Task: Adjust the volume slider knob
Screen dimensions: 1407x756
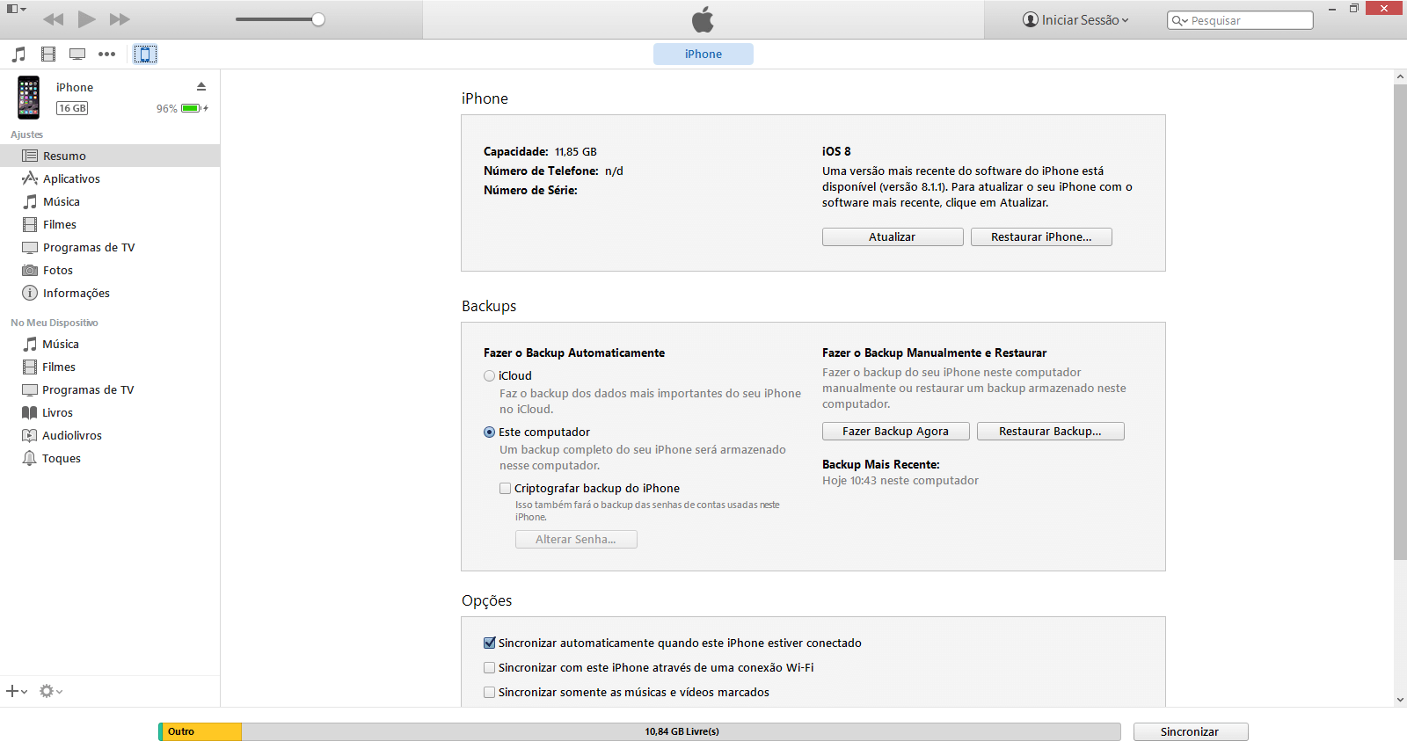Action: [318, 19]
